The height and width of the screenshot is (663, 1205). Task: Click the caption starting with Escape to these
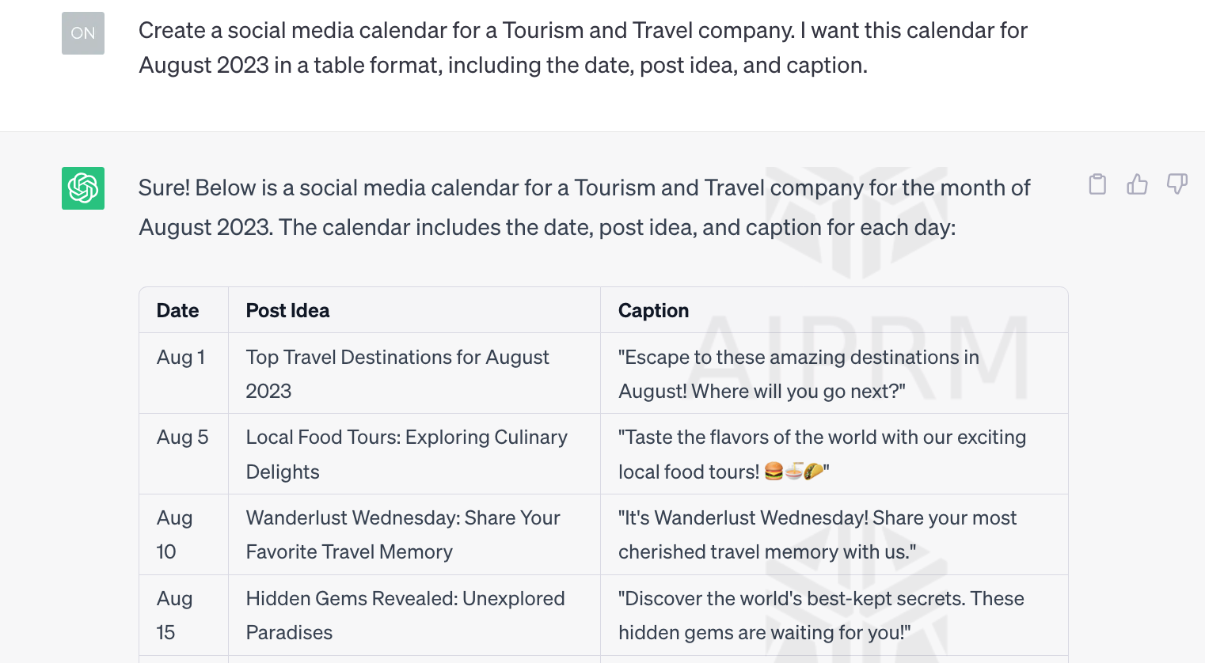pos(799,374)
